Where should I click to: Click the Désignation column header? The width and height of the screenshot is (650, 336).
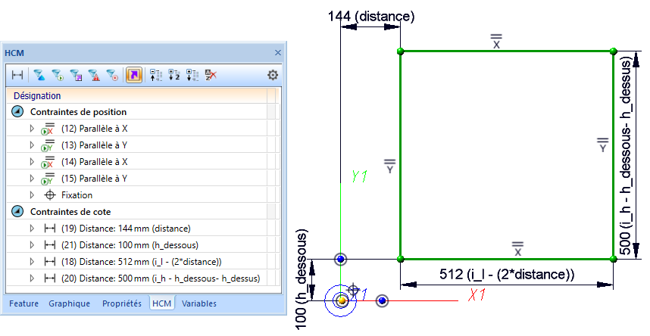[x=37, y=96]
